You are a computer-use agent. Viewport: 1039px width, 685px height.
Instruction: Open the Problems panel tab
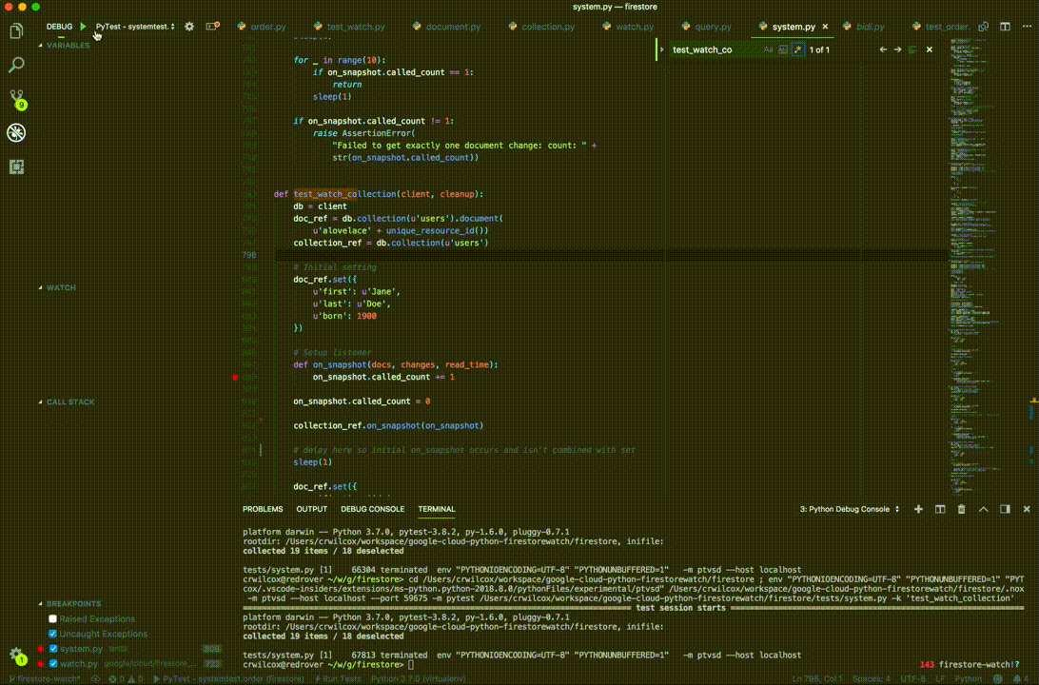click(x=263, y=509)
